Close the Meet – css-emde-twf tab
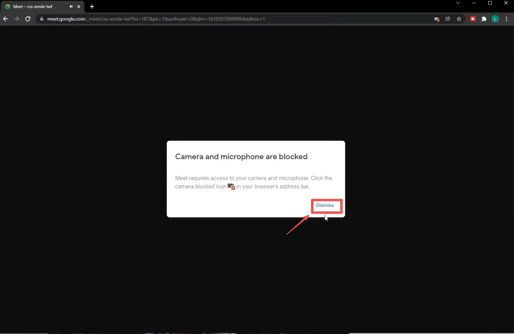 coord(79,7)
